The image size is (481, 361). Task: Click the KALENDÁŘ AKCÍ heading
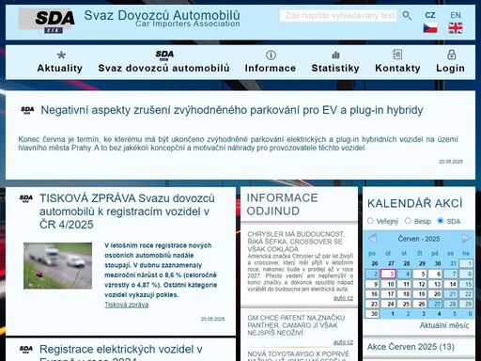tap(415, 203)
